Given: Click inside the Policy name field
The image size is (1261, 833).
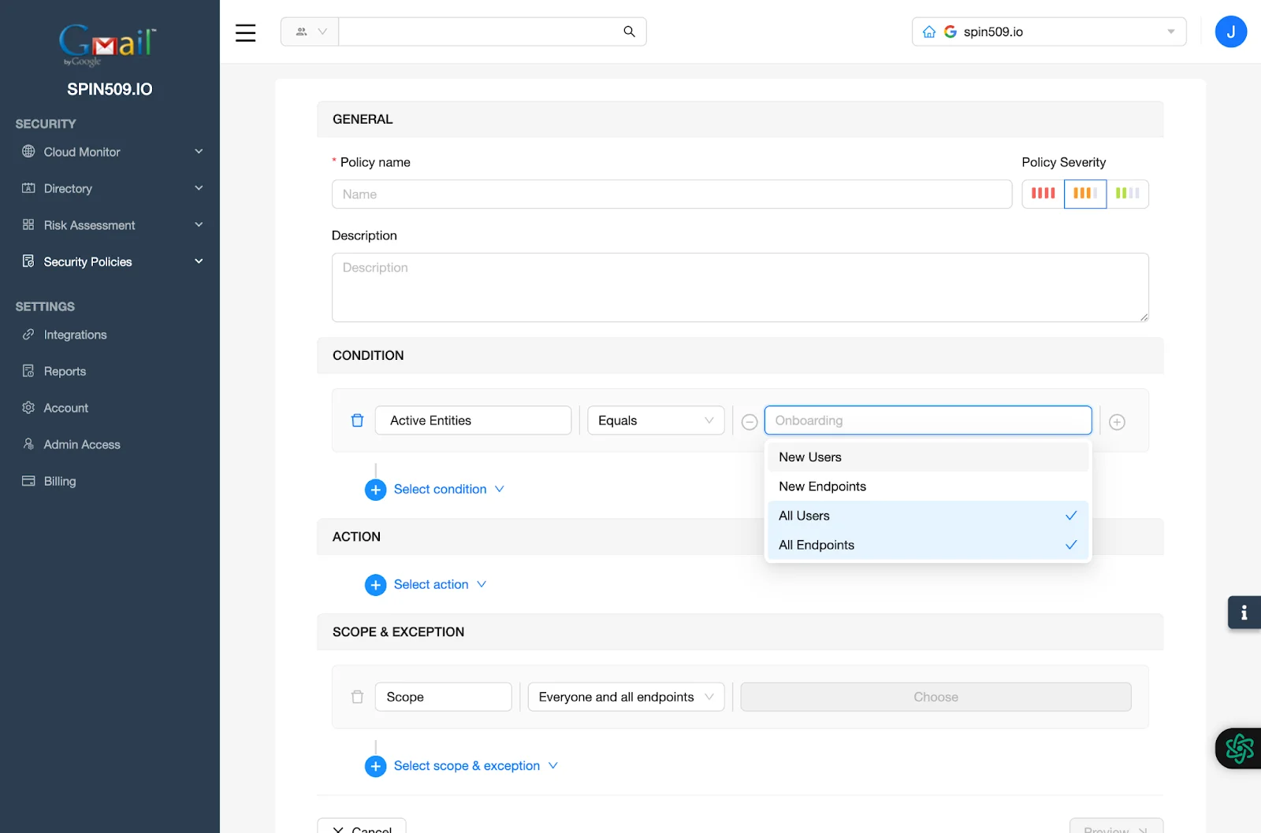Looking at the screenshot, I should (x=671, y=194).
